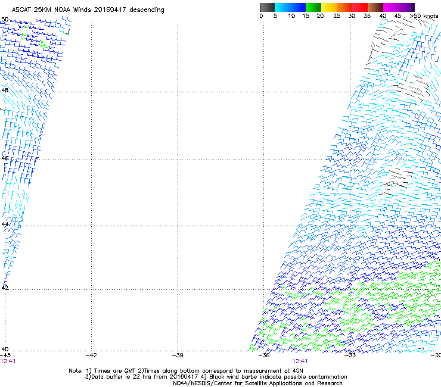The height and width of the screenshot is (387, 441).
Task: Click the '45' label under the color bar
Action: tap(397, 16)
